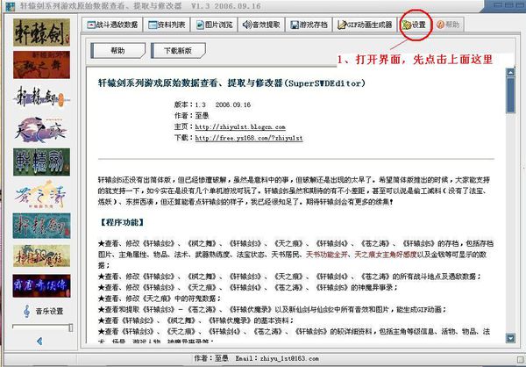Click the treble clef music icon
Viewport: 526px width, 367px height.
[27, 311]
